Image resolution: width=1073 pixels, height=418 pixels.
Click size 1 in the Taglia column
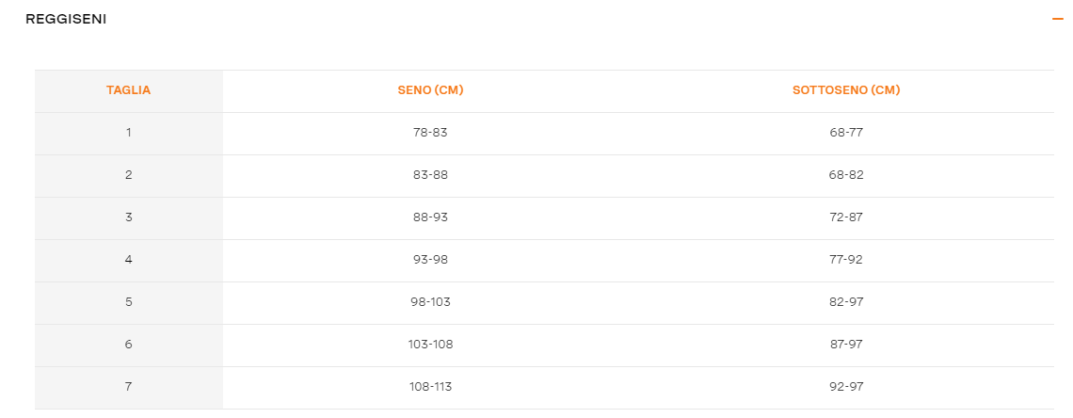pyautogui.click(x=129, y=133)
